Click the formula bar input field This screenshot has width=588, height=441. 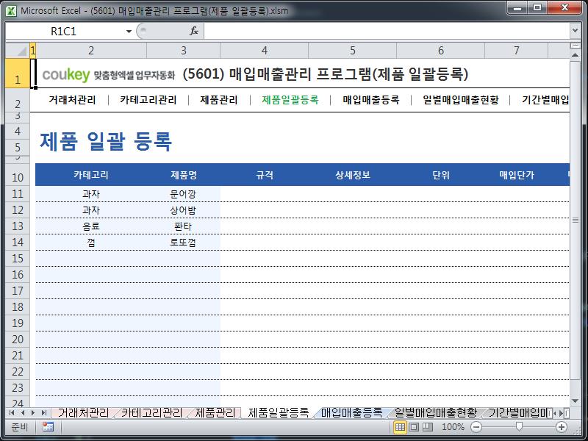(x=387, y=31)
